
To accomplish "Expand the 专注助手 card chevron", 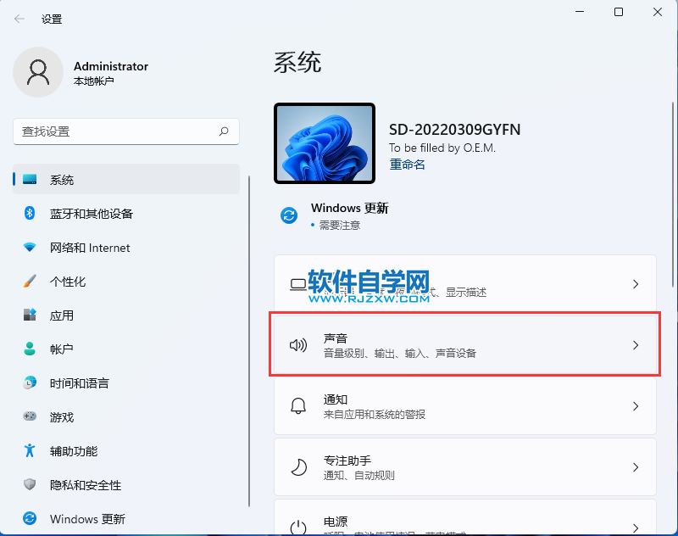I will pos(636,466).
